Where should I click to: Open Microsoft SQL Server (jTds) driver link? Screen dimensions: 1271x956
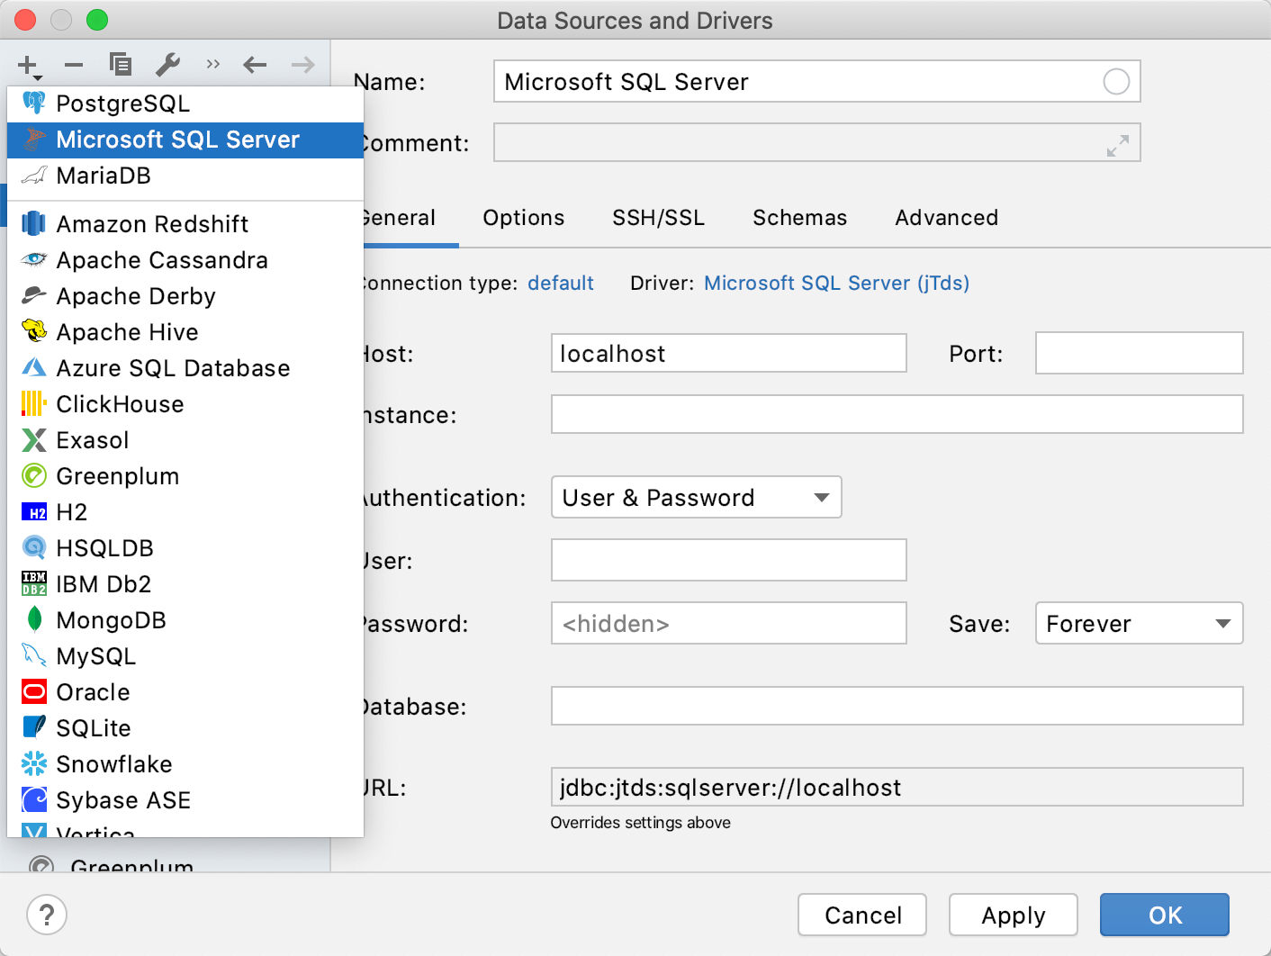pyautogui.click(x=837, y=283)
